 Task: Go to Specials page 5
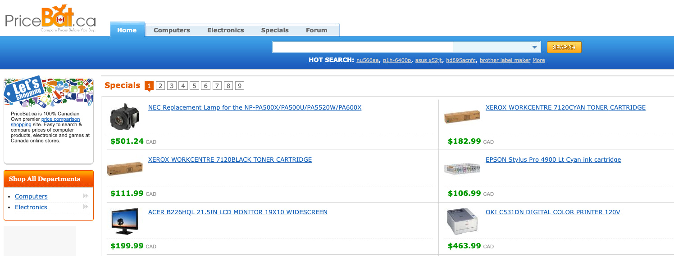194,85
